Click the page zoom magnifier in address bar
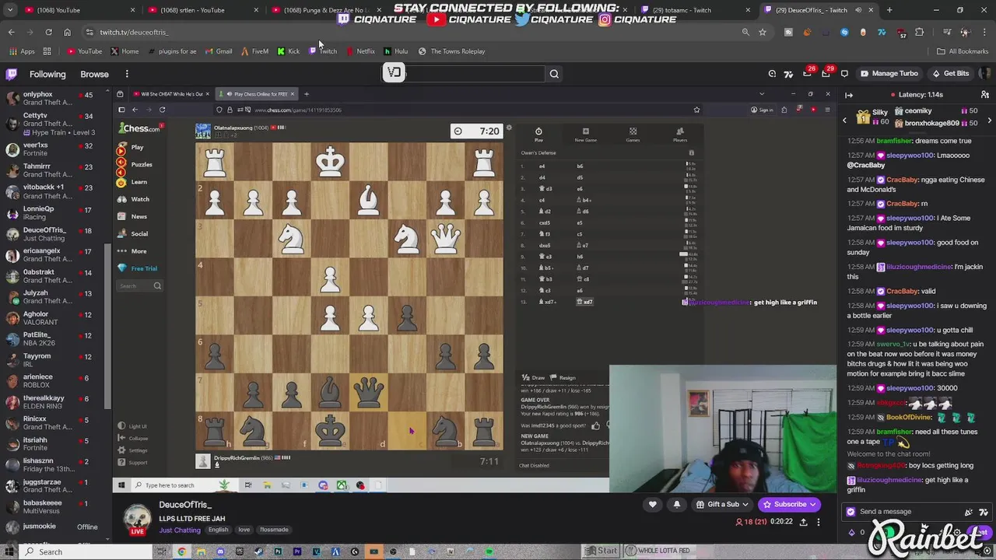This screenshot has height=560, width=996. point(745,32)
